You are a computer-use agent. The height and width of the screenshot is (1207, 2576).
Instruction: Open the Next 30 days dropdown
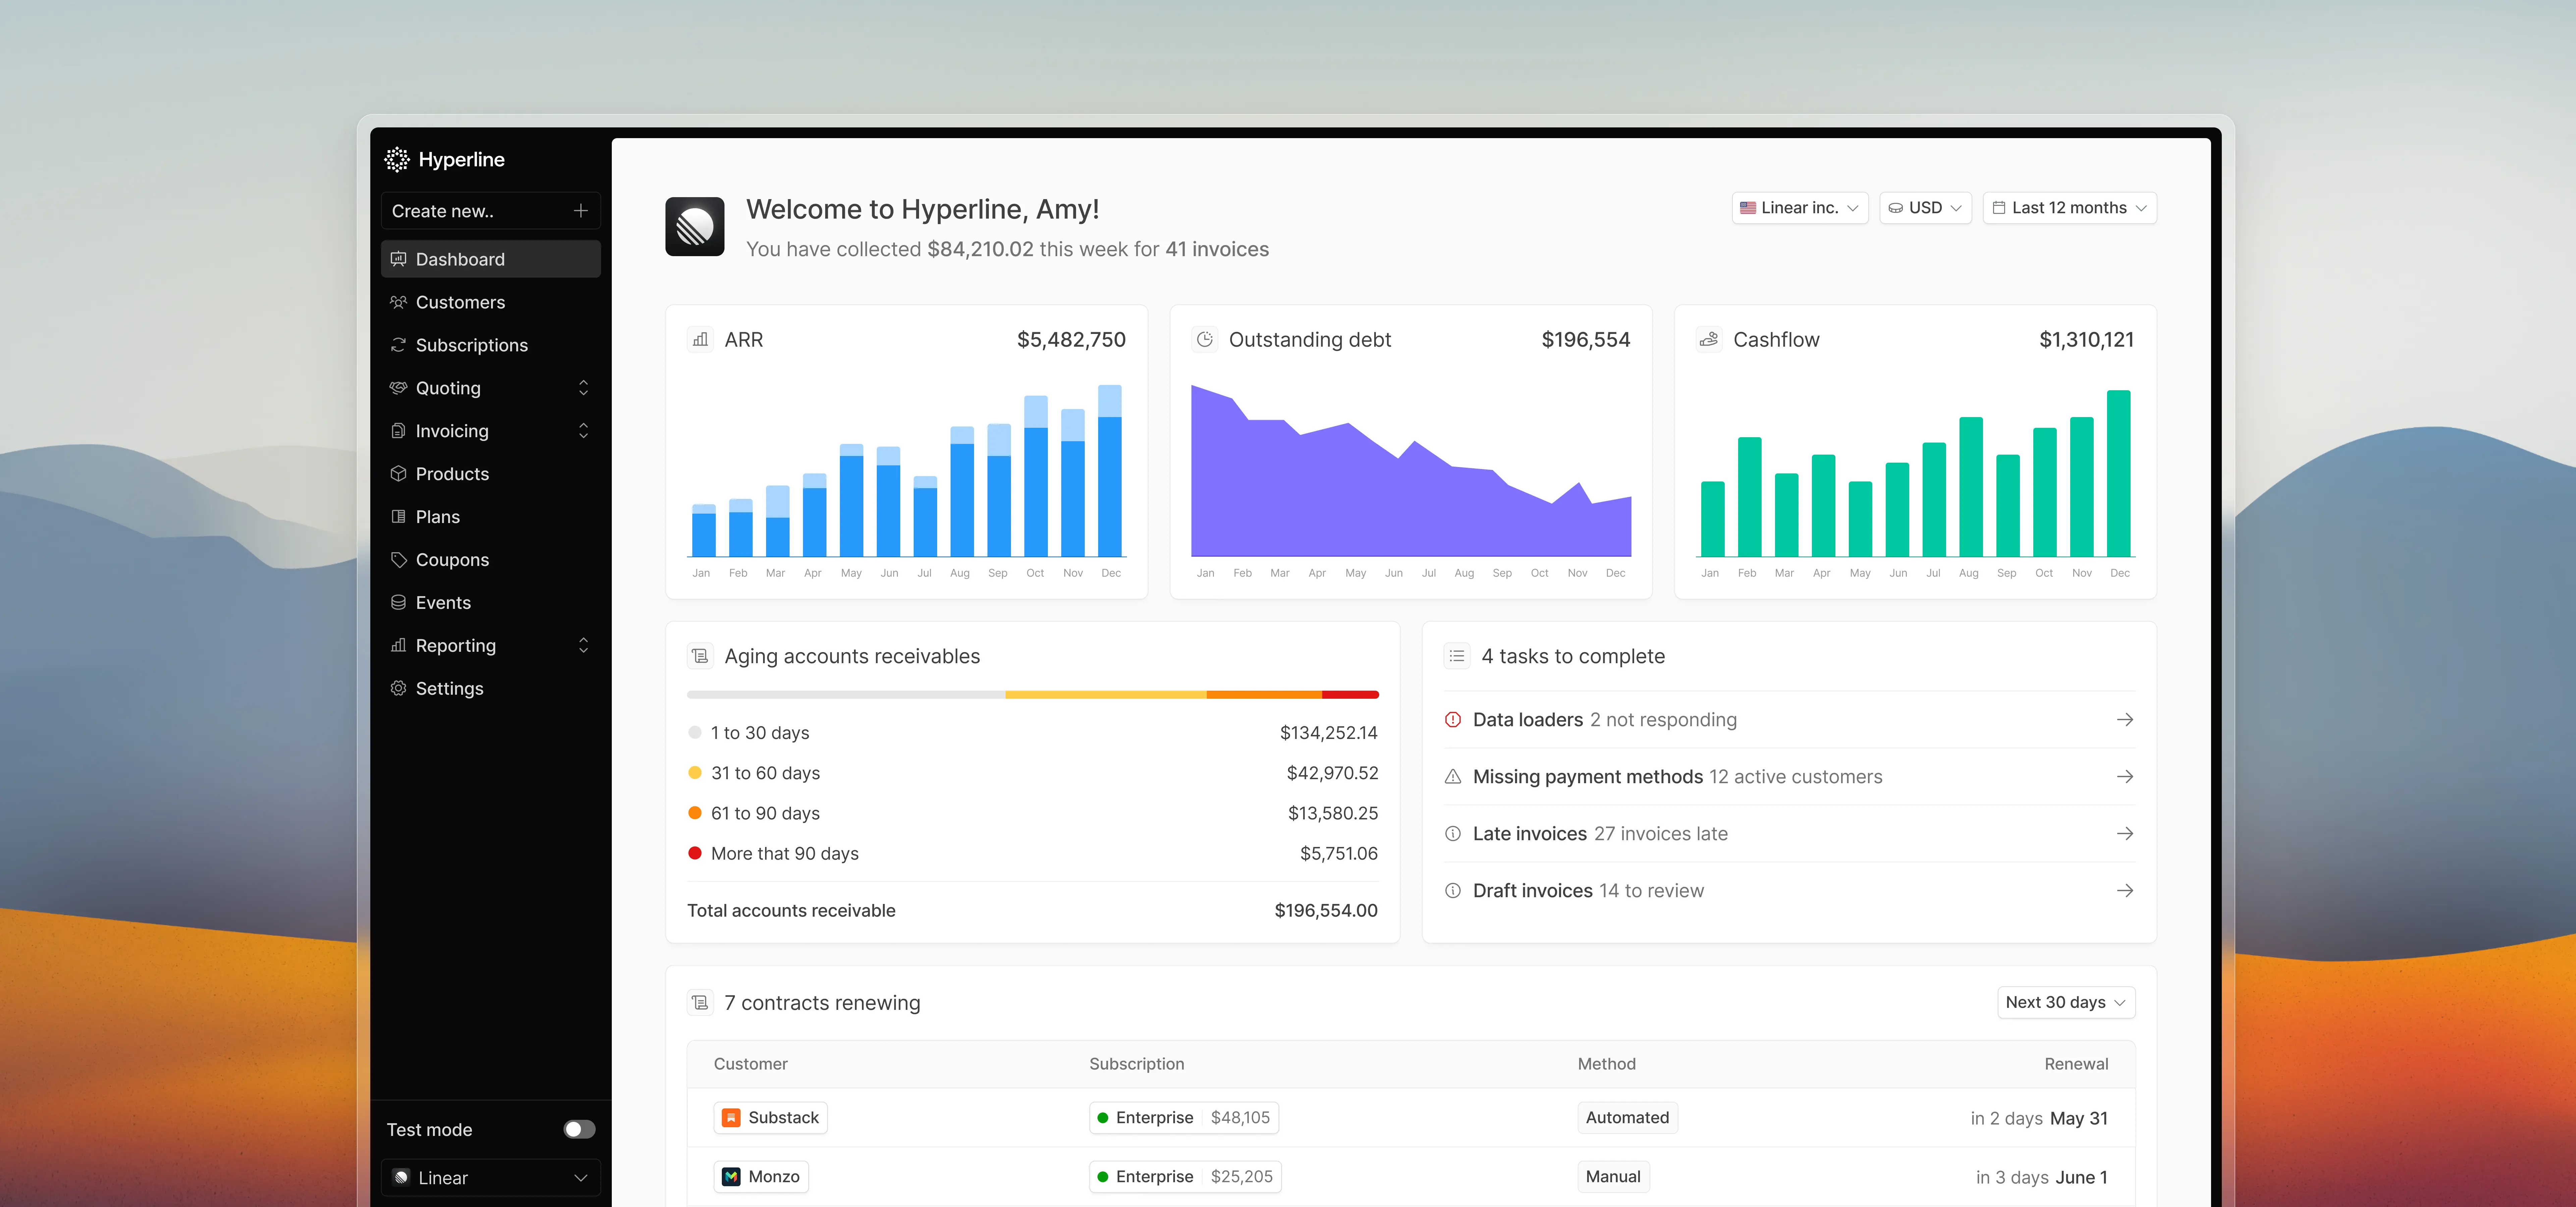(2066, 1002)
